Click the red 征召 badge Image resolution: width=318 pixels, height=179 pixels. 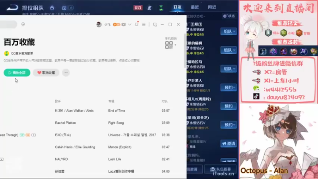[138, 8]
